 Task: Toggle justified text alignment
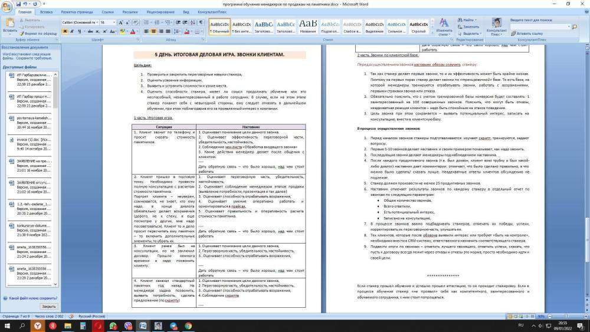(168, 31)
